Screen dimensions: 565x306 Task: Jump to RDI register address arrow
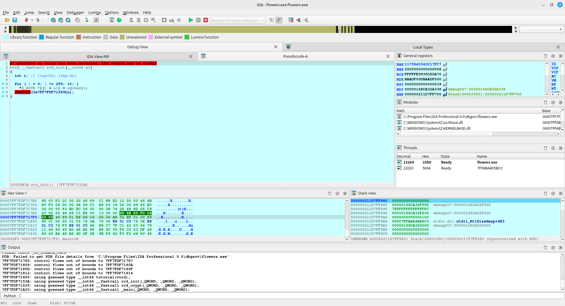(445, 89)
